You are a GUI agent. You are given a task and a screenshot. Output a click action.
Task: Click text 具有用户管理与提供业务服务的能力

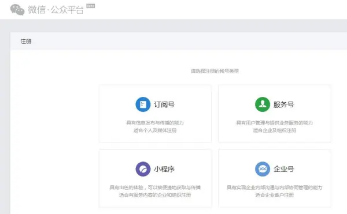click(274, 123)
